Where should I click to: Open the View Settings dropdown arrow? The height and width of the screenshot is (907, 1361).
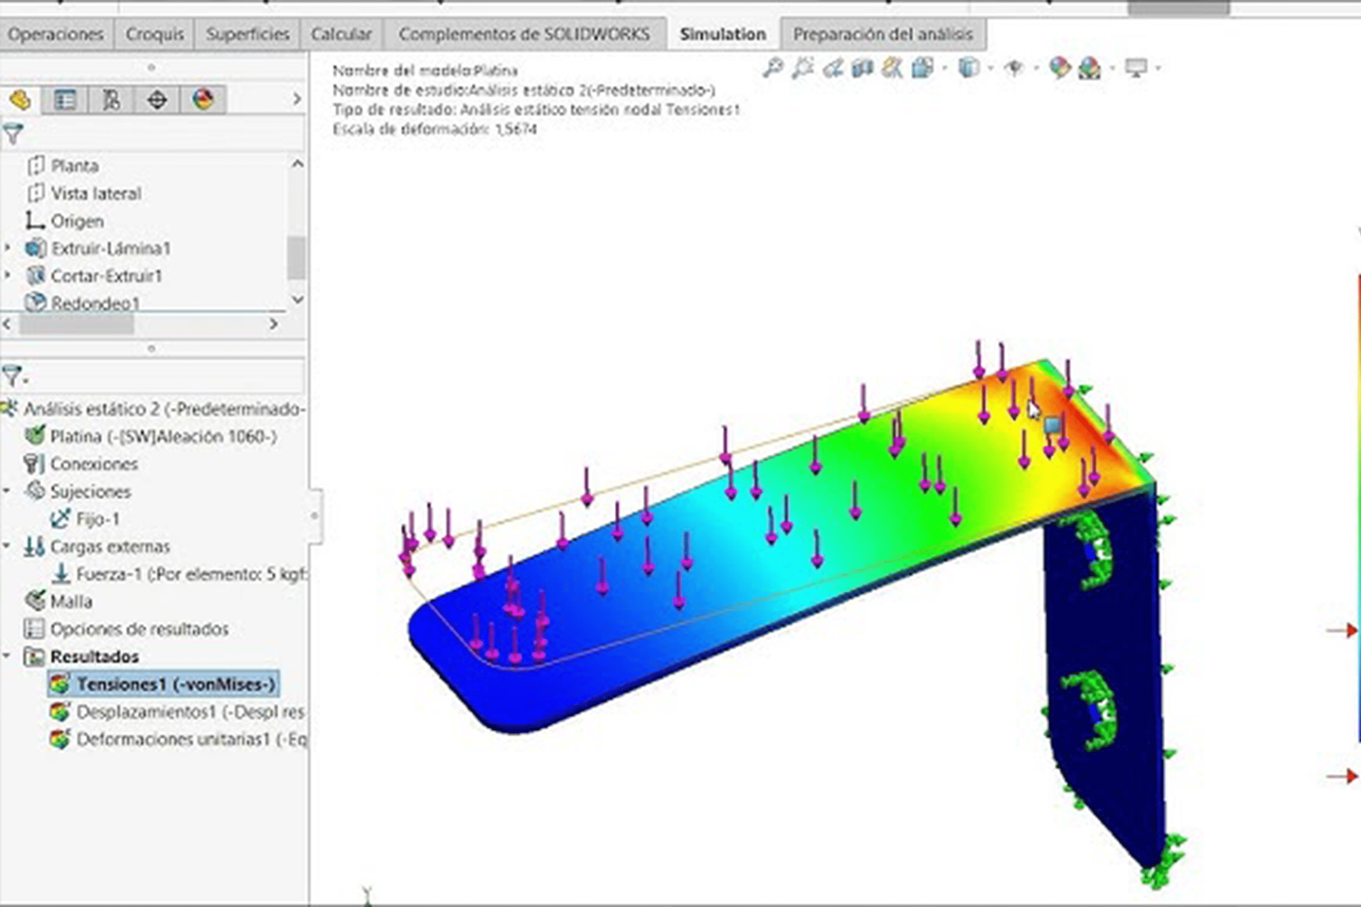1158,69
